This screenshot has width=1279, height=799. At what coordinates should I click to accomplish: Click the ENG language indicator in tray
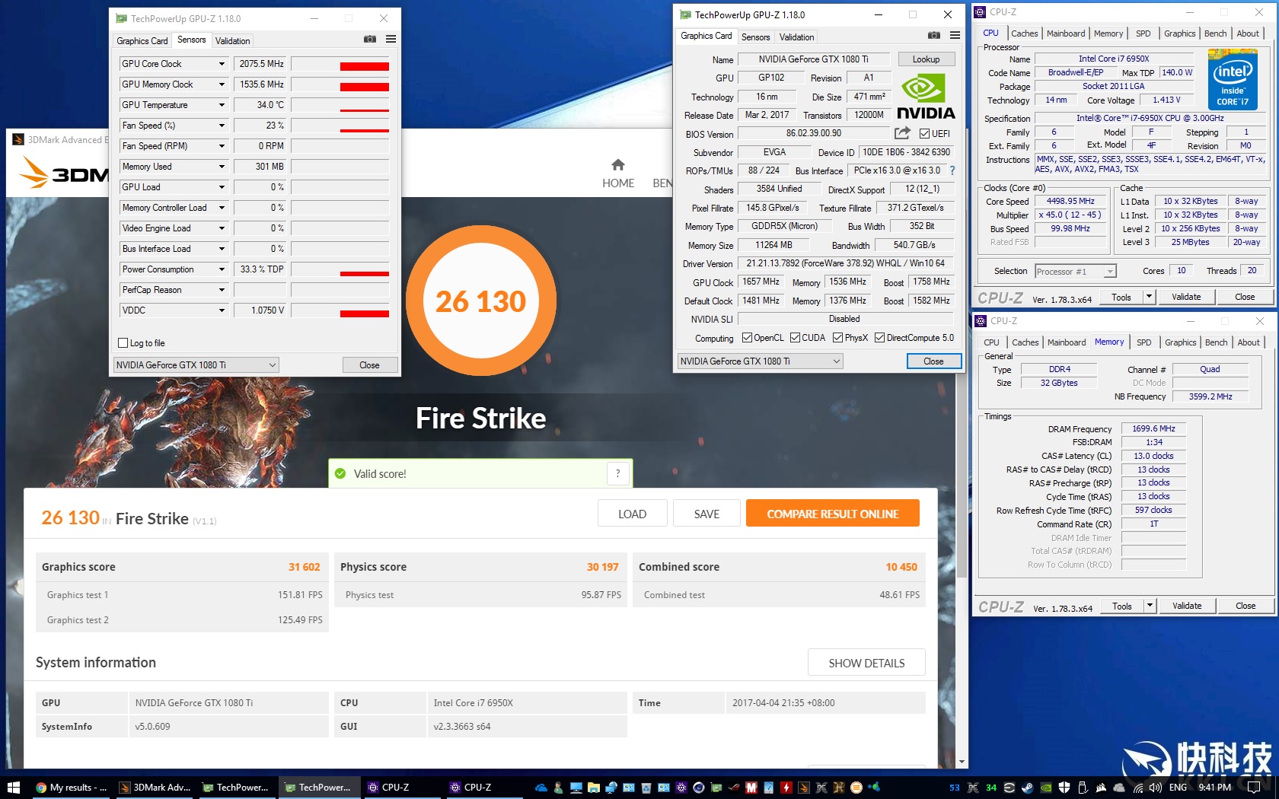(x=1178, y=788)
